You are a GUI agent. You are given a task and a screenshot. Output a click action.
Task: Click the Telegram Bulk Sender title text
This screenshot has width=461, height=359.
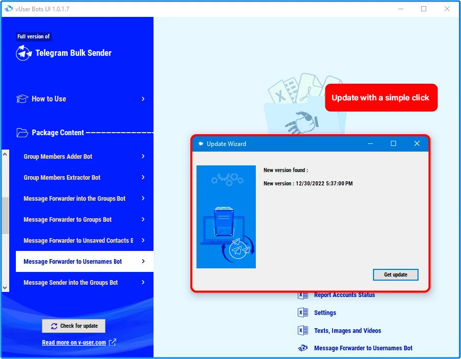pos(74,53)
